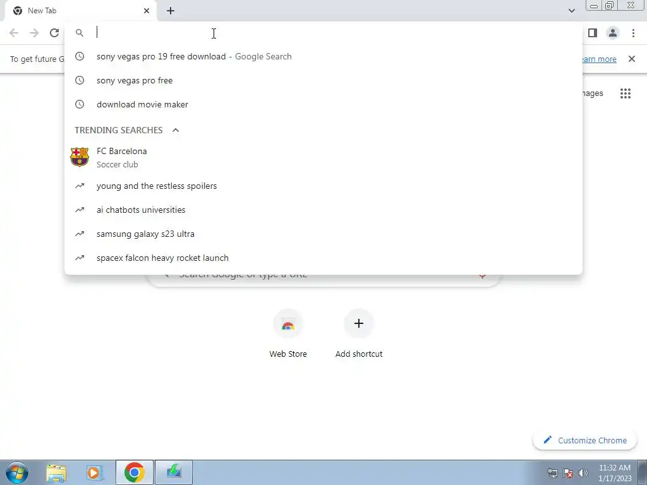647x485 pixels.
Task: Dismiss the info bar with X
Action: click(x=632, y=59)
